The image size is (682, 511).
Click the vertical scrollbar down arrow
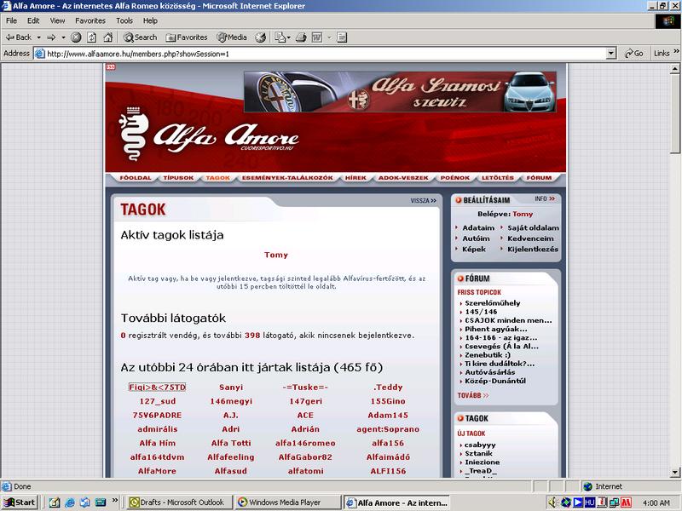click(x=674, y=473)
